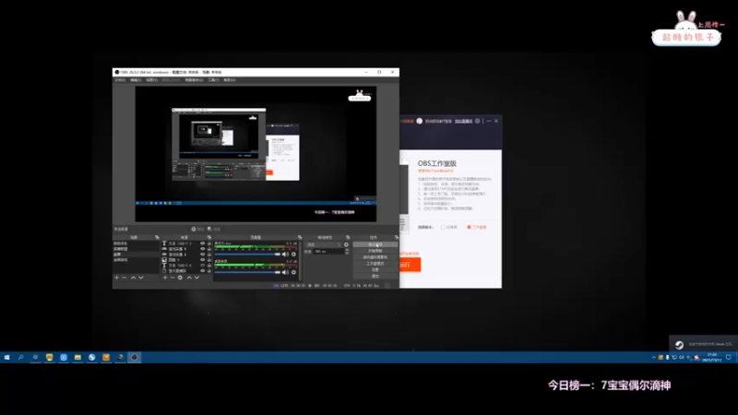
Task: Click the 滤镜 button above docks
Action: click(x=214, y=229)
